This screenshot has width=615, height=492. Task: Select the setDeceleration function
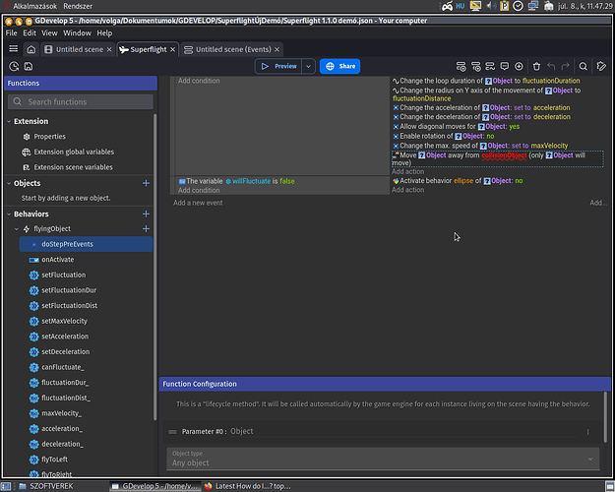(x=66, y=352)
